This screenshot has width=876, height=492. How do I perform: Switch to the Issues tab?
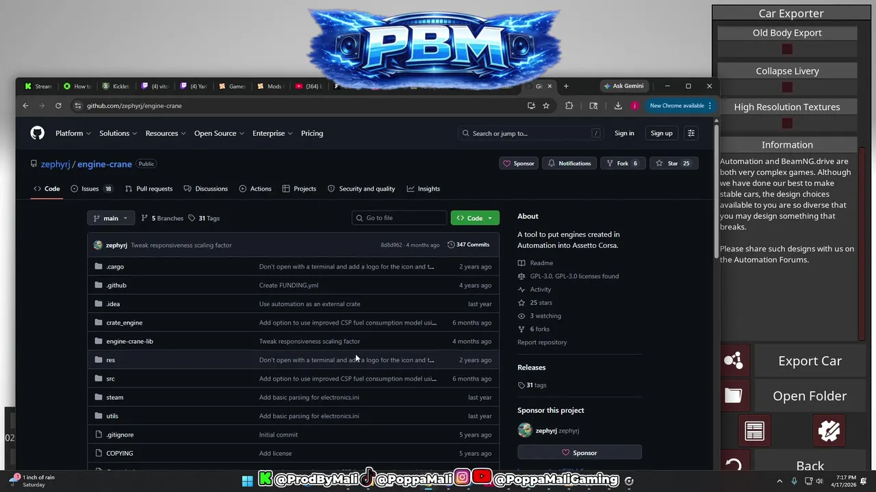(92, 189)
